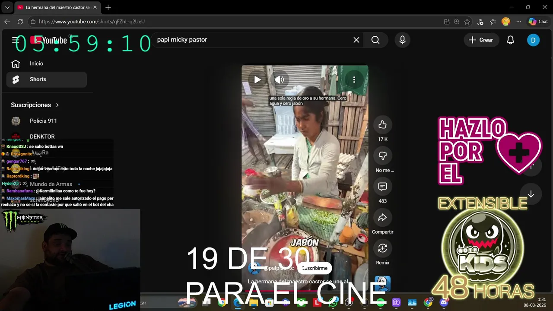Screen dimensions: 553x311
Task: Add this page to favorites star
Action: click(x=467, y=22)
